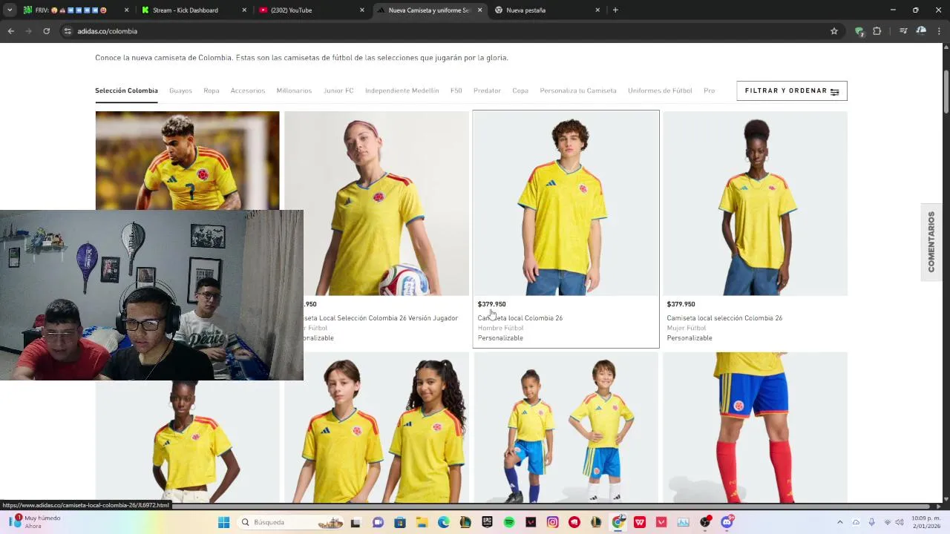The height and width of the screenshot is (534, 950).
Task: Open the Ropa category
Action: click(x=212, y=90)
